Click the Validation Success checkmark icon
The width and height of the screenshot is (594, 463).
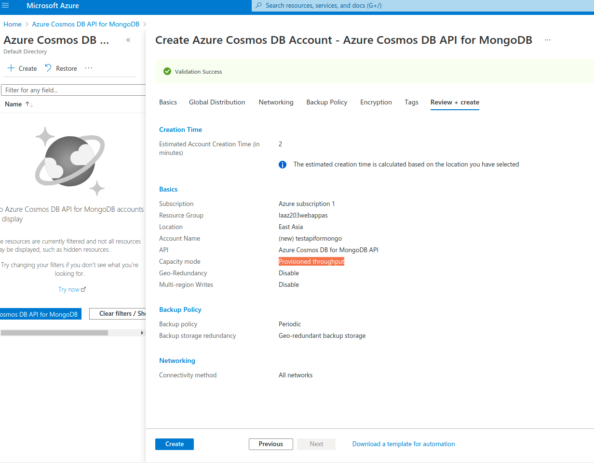(x=167, y=71)
